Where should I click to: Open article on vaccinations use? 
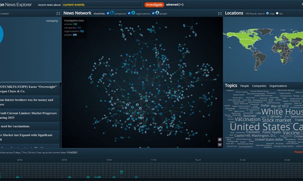pos(30,126)
